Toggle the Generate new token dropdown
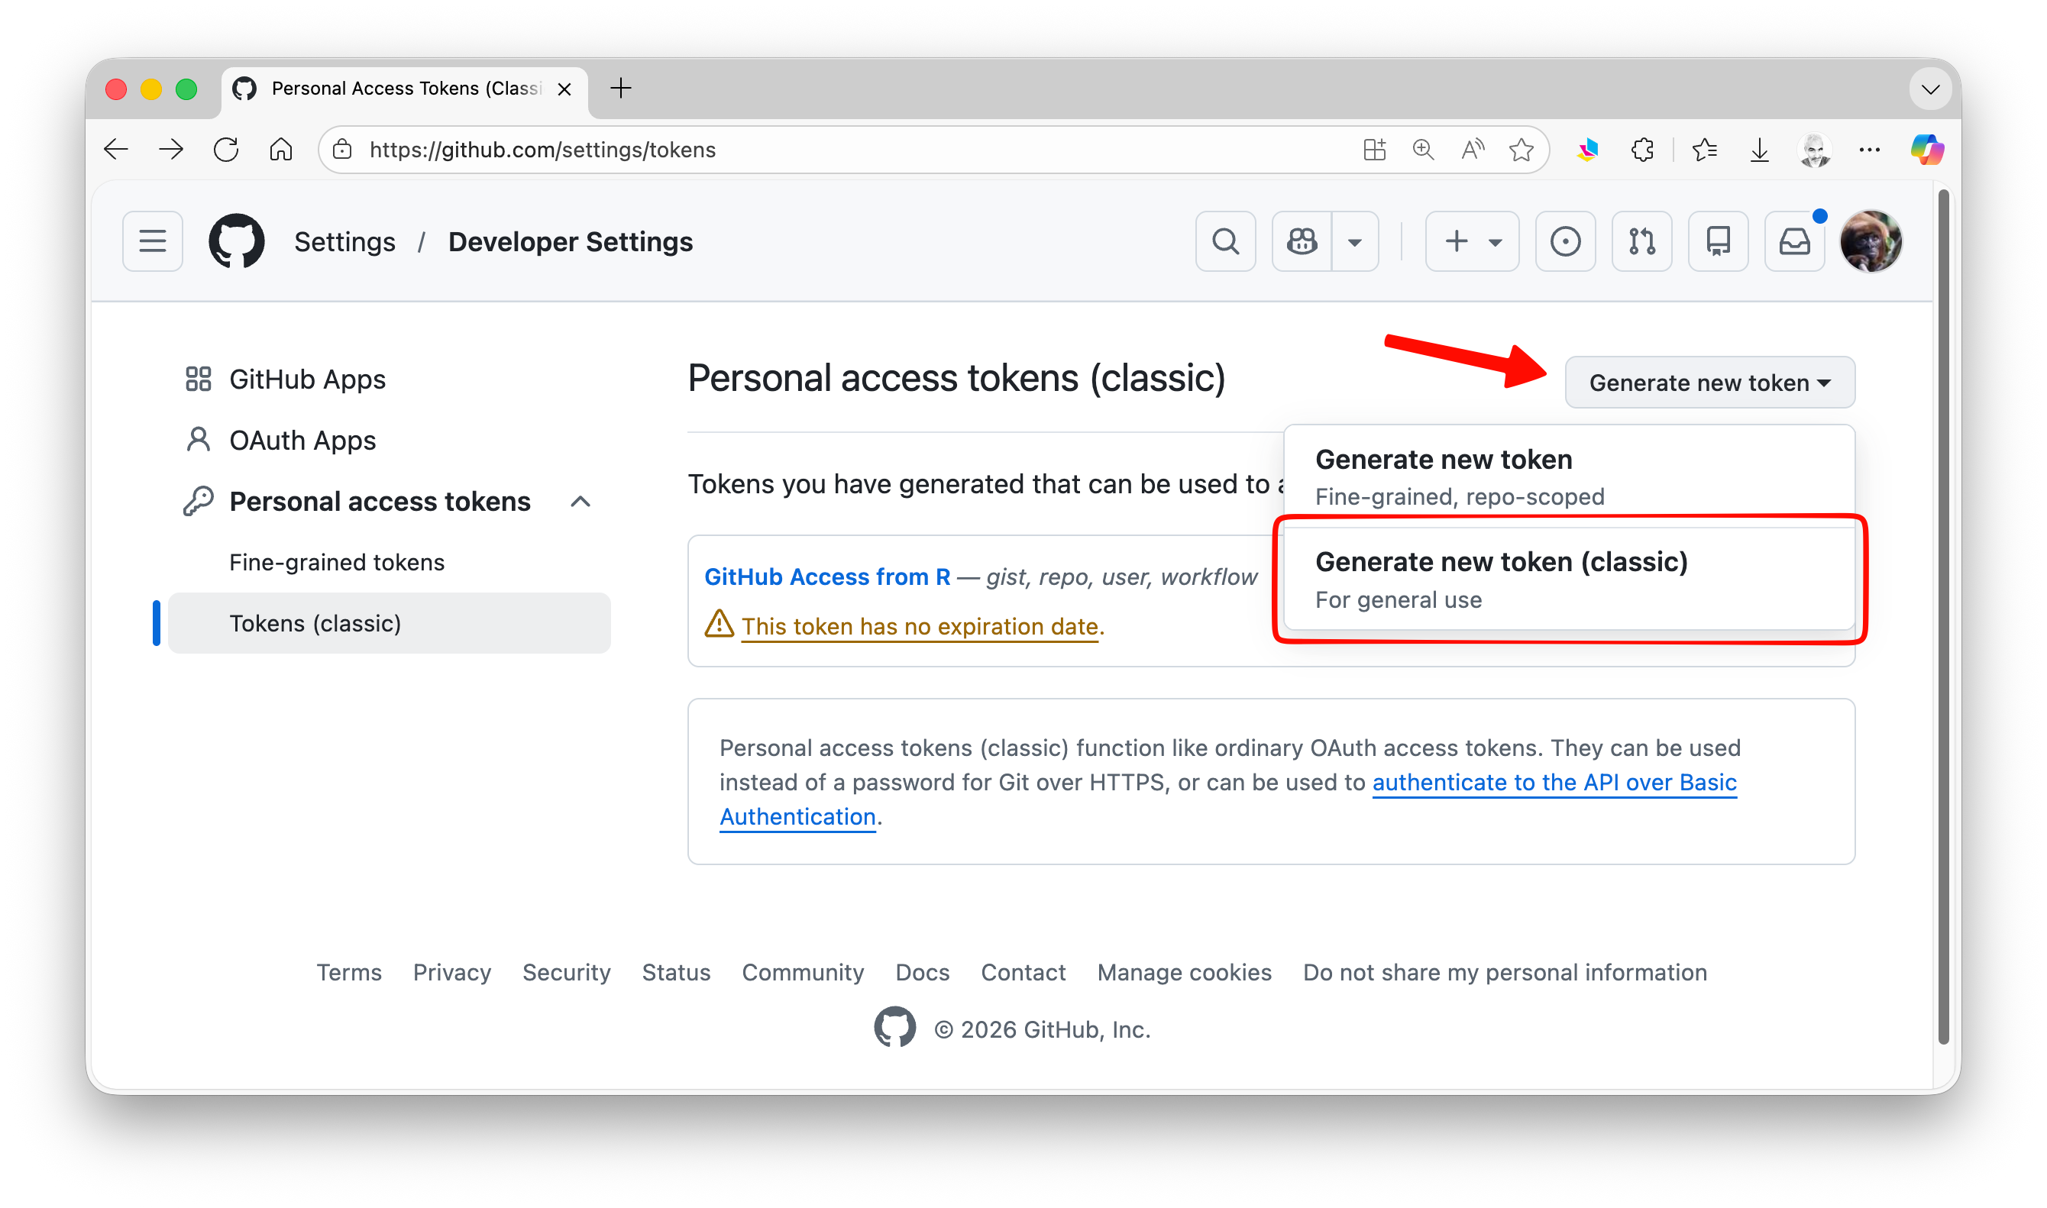The image size is (2047, 1208). click(x=1710, y=383)
